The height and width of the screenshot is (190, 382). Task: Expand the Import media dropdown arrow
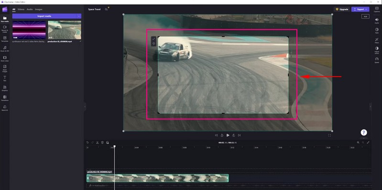[79, 16]
